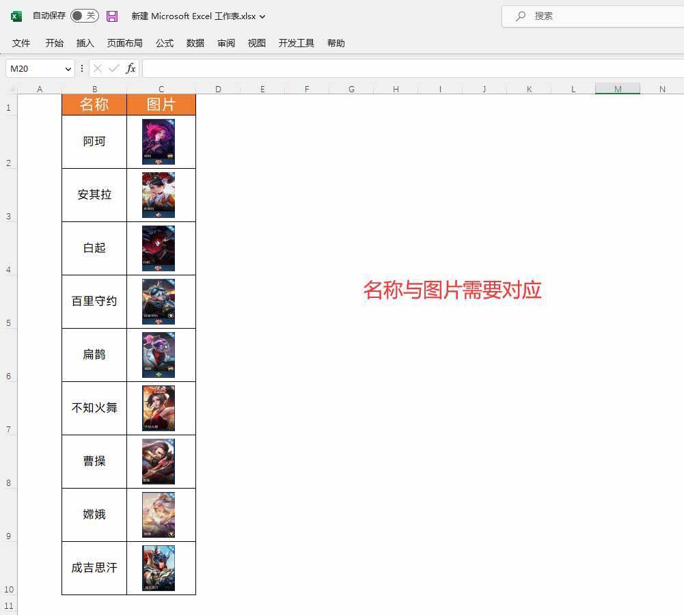Open the 公式 tab
Image resolution: width=684 pixels, height=615 pixels.
[165, 43]
